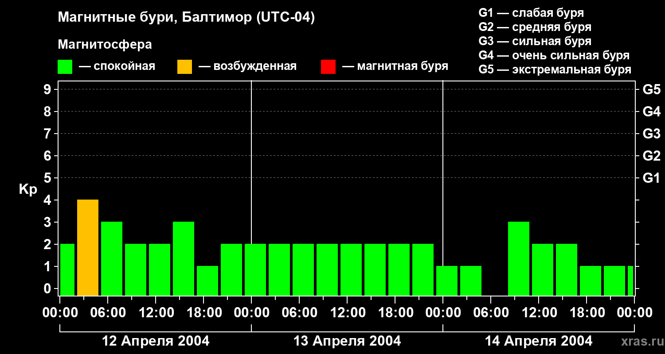Viewport: 665px width, 354px height.
Task: Click the '13 Апреля 2004' date label
Action: coord(347,341)
